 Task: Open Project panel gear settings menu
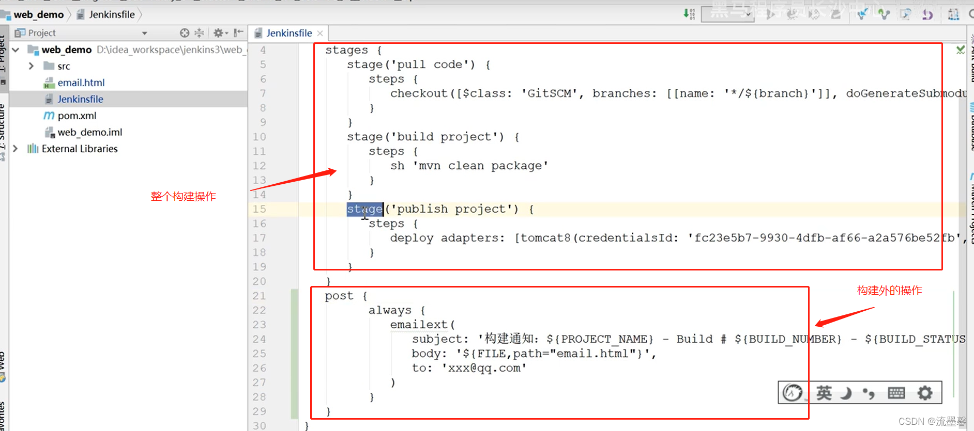[x=220, y=33]
